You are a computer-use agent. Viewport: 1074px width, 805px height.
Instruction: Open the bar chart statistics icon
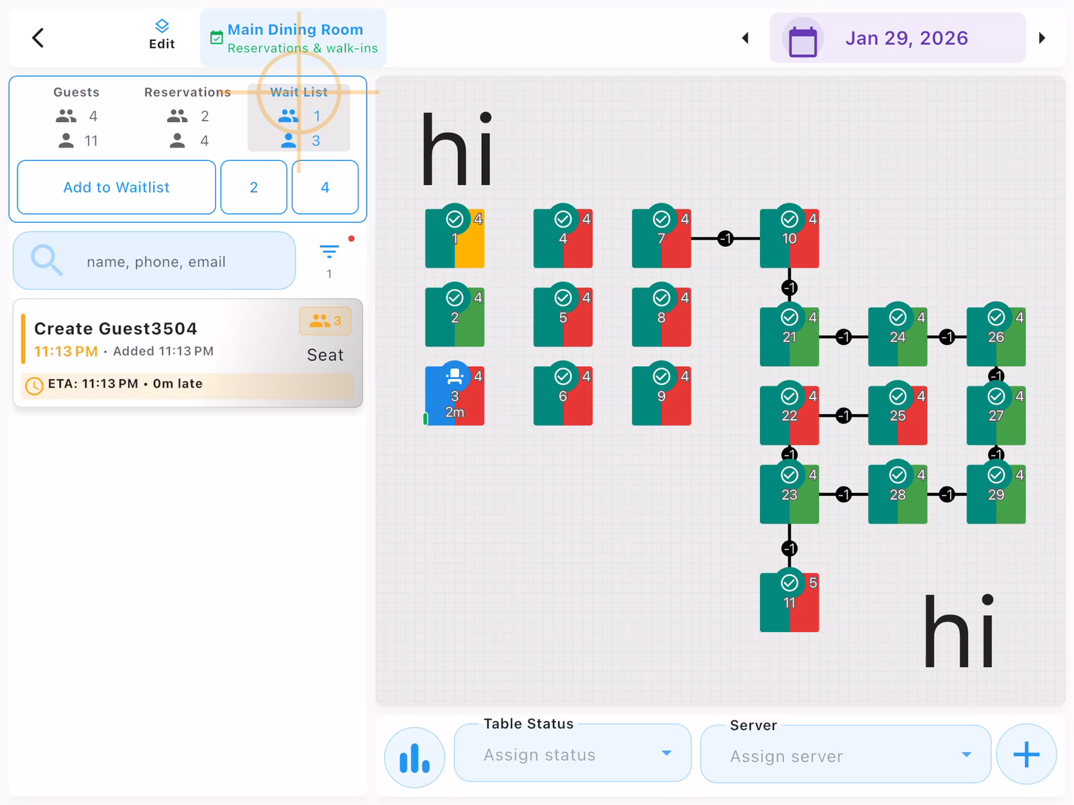pyautogui.click(x=414, y=757)
